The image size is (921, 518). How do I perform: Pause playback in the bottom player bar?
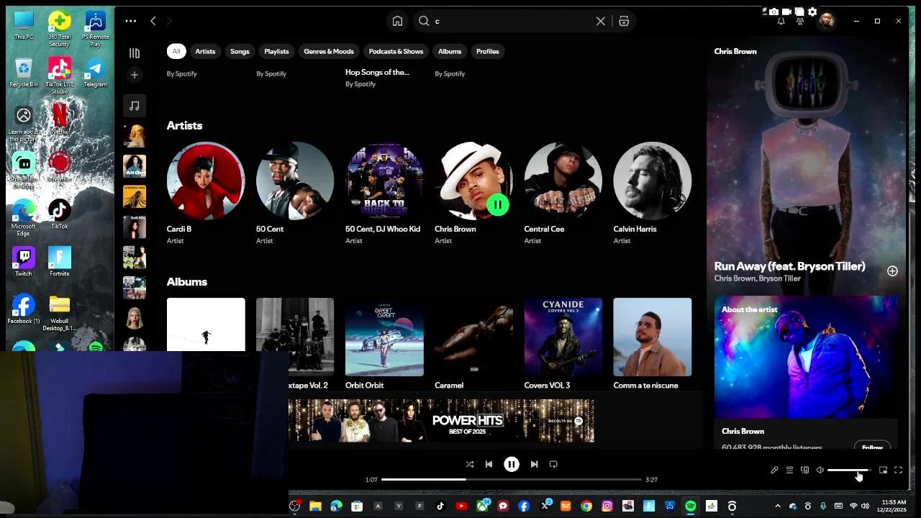click(x=512, y=465)
